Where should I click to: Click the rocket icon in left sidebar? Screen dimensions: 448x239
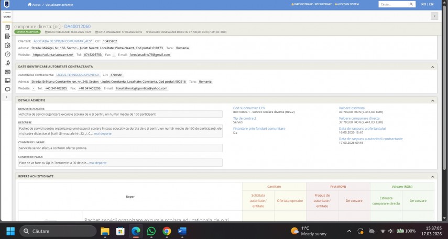click(7, 63)
